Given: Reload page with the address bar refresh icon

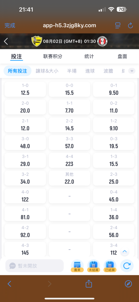Looking at the screenshot, I should click(130, 25).
